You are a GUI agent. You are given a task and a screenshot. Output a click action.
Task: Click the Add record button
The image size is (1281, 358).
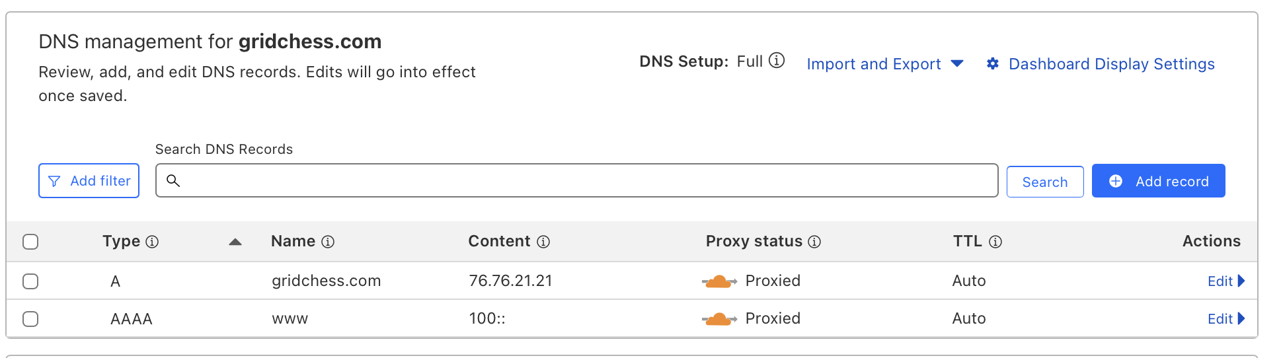(x=1158, y=181)
